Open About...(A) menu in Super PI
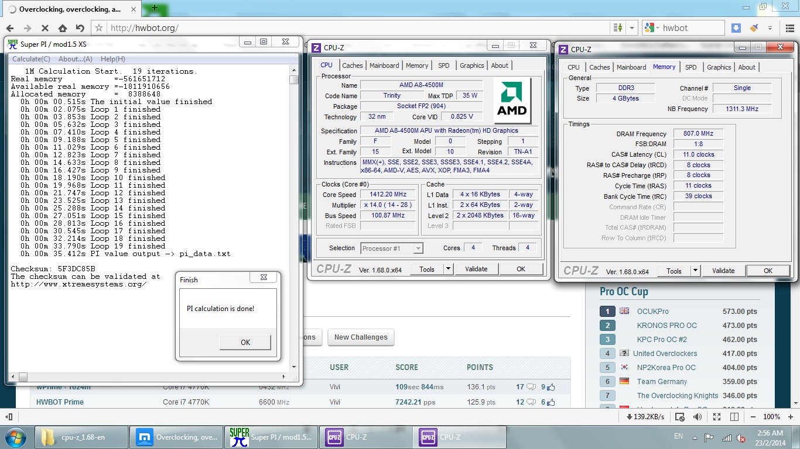Viewport: 800px width, 449px height. 76,59
